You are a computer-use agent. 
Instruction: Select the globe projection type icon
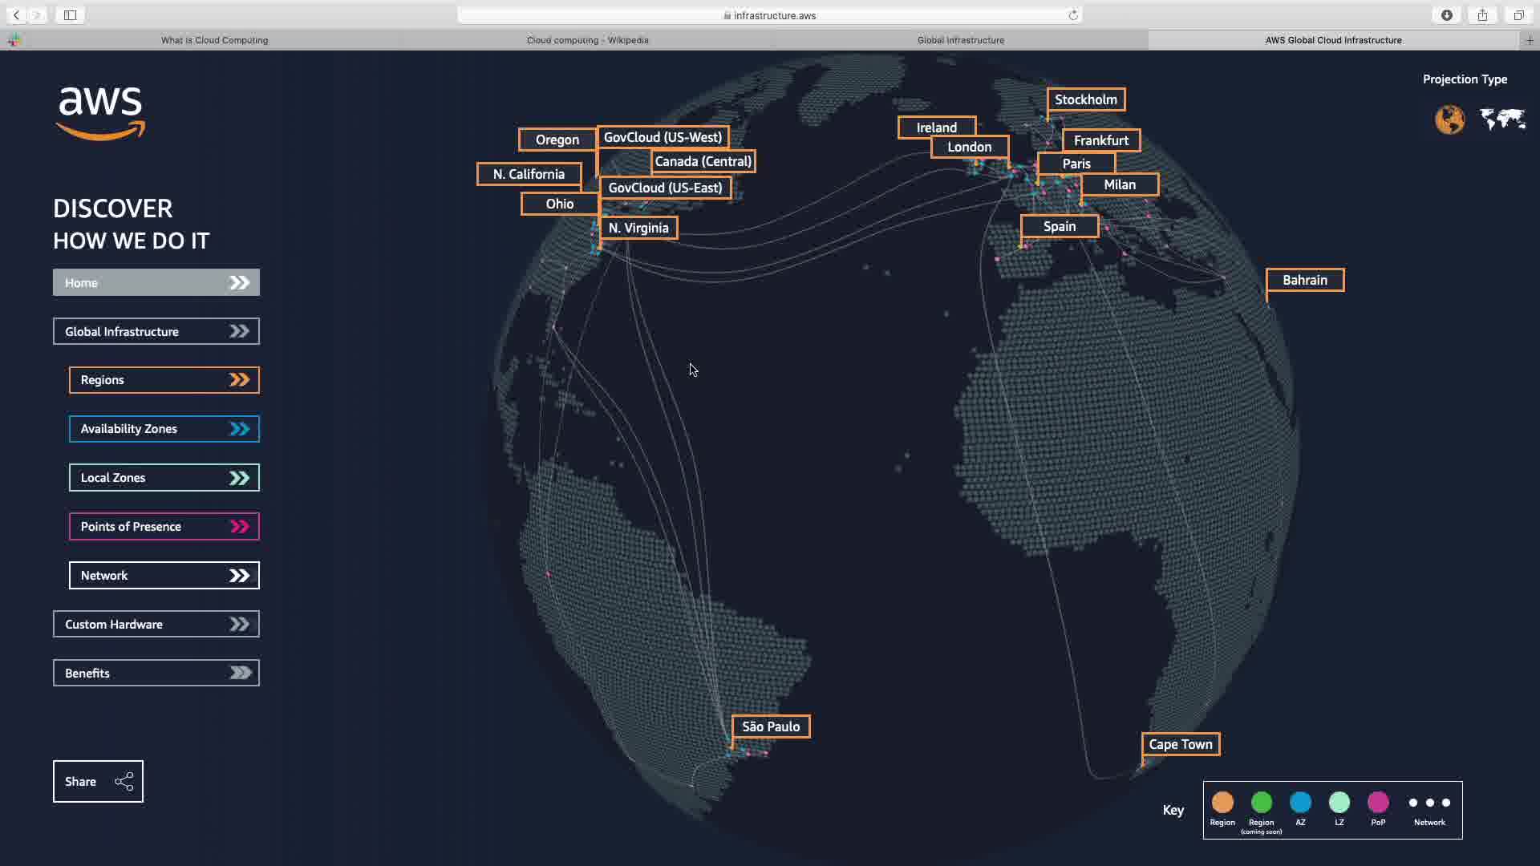(1449, 120)
